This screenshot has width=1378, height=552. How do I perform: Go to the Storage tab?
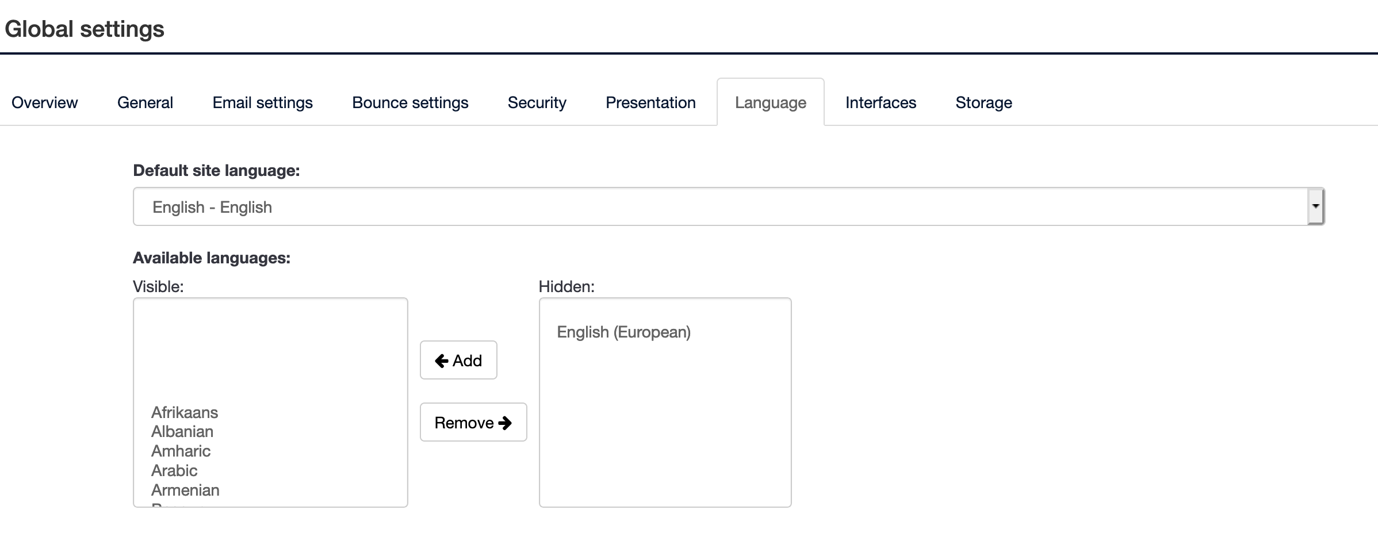pos(983,102)
